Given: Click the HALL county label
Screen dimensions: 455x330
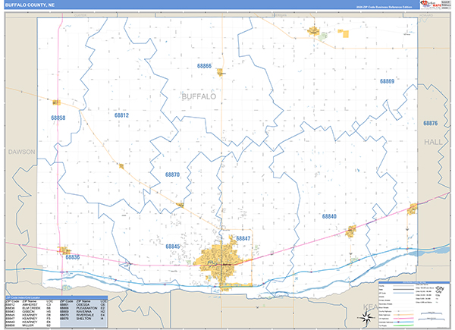Looking at the screenshot, I should (x=433, y=142).
